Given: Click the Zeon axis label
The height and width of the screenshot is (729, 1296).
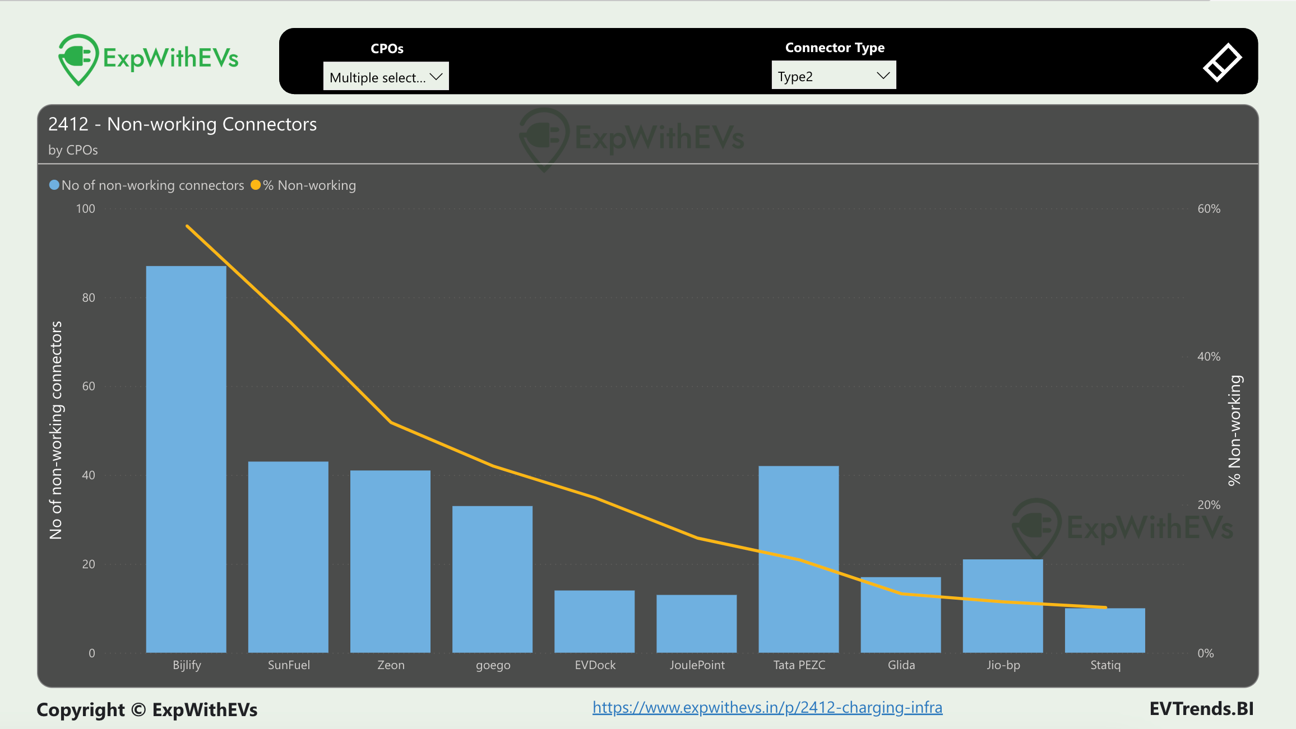Looking at the screenshot, I should [x=391, y=665].
